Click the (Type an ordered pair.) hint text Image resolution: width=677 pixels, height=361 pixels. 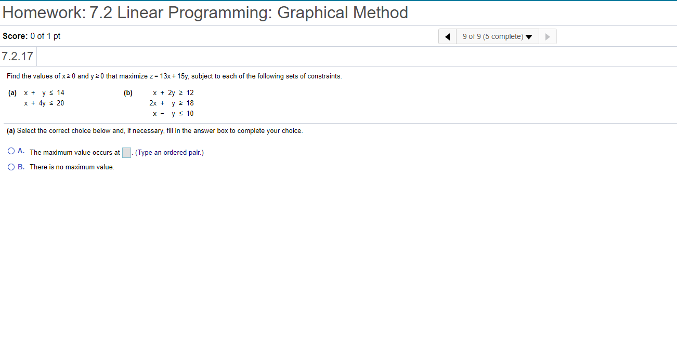168,152
